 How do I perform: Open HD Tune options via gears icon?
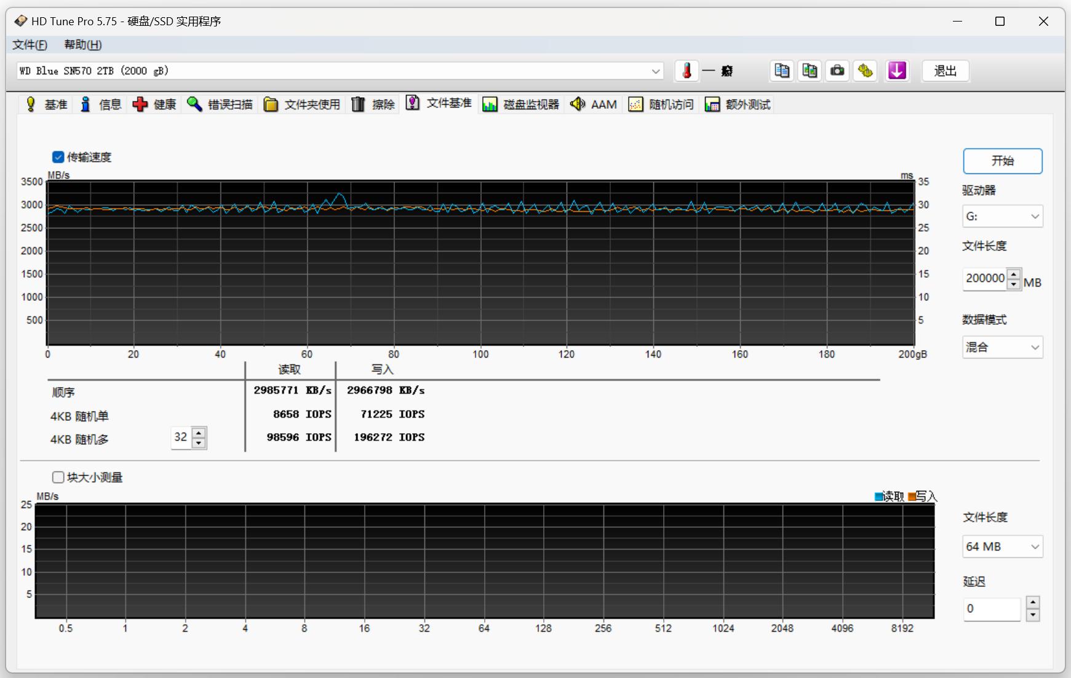866,71
